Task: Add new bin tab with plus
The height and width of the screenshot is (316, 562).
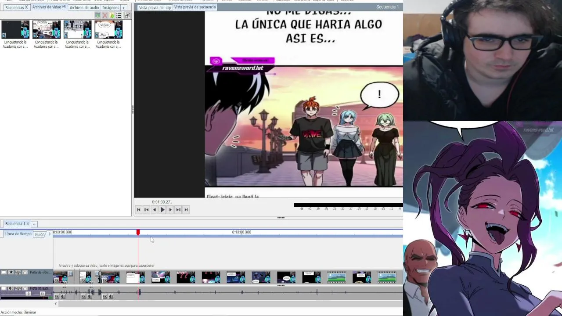Action: pyautogui.click(x=123, y=8)
